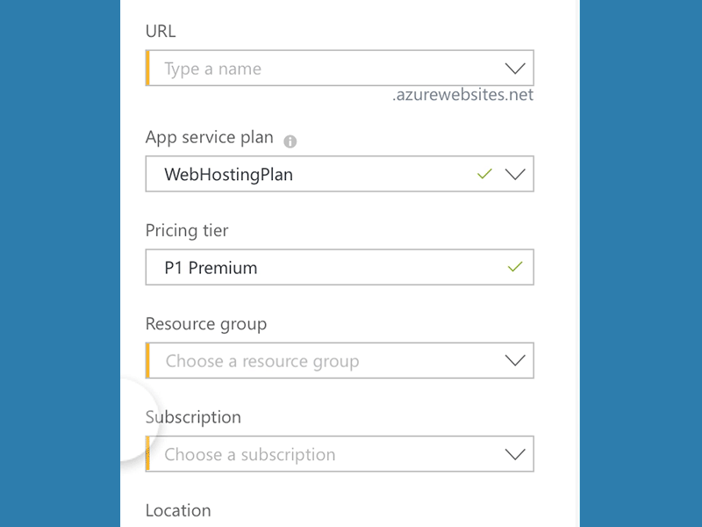The height and width of the screenshot is (527, 702).
Task: Click the .azurewebsites.net domain suffix text
Action: (462, 95)
